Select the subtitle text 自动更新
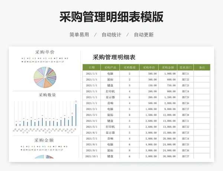 click(x=144, y=35)
